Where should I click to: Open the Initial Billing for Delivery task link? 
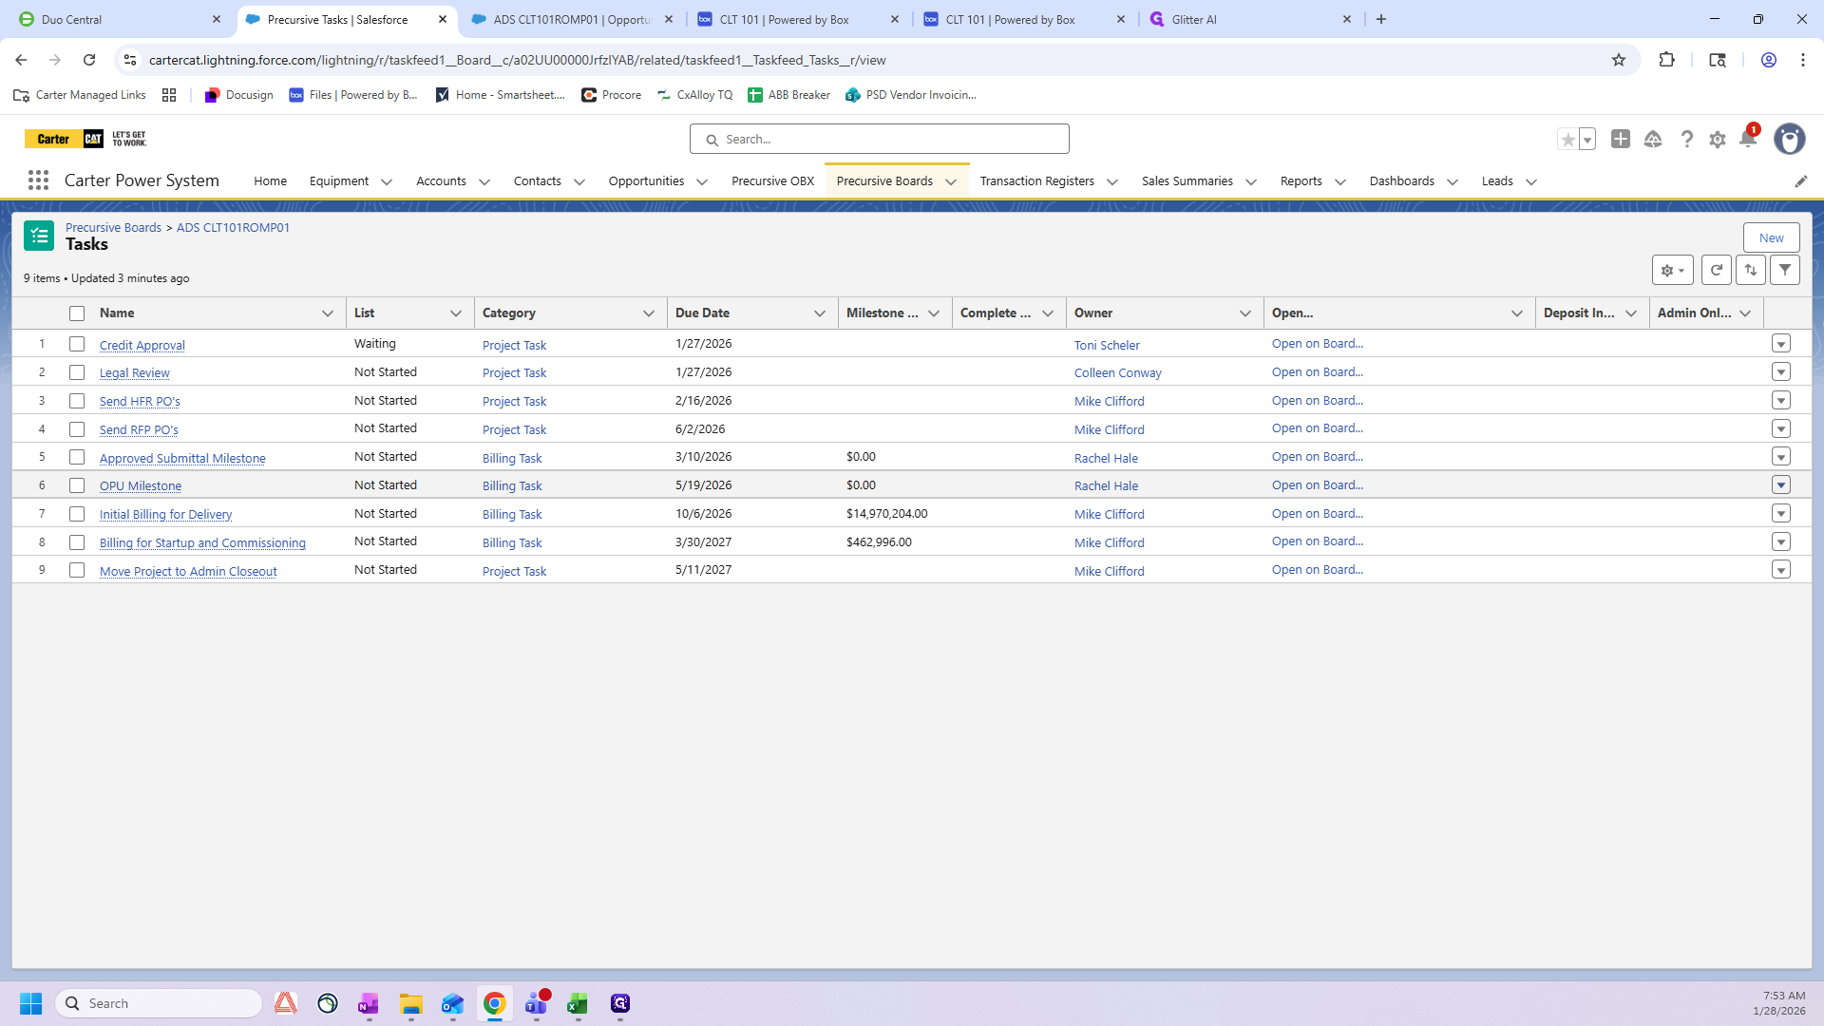coord(165,515)
